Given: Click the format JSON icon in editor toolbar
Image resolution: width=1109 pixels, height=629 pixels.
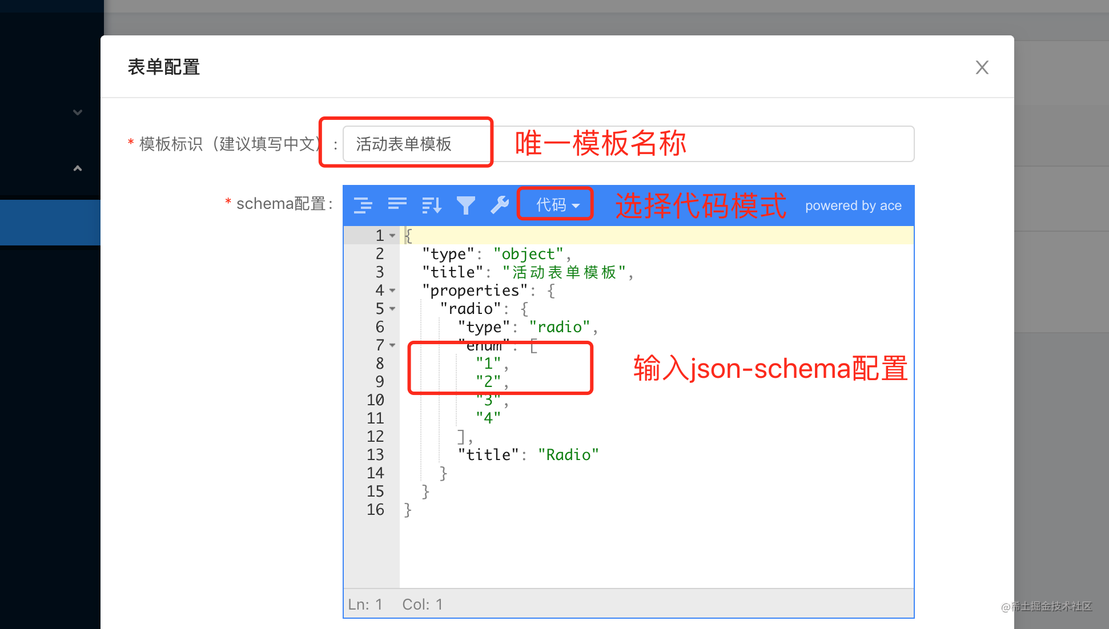Looking at the screenshot, I should tap(363, 205).
